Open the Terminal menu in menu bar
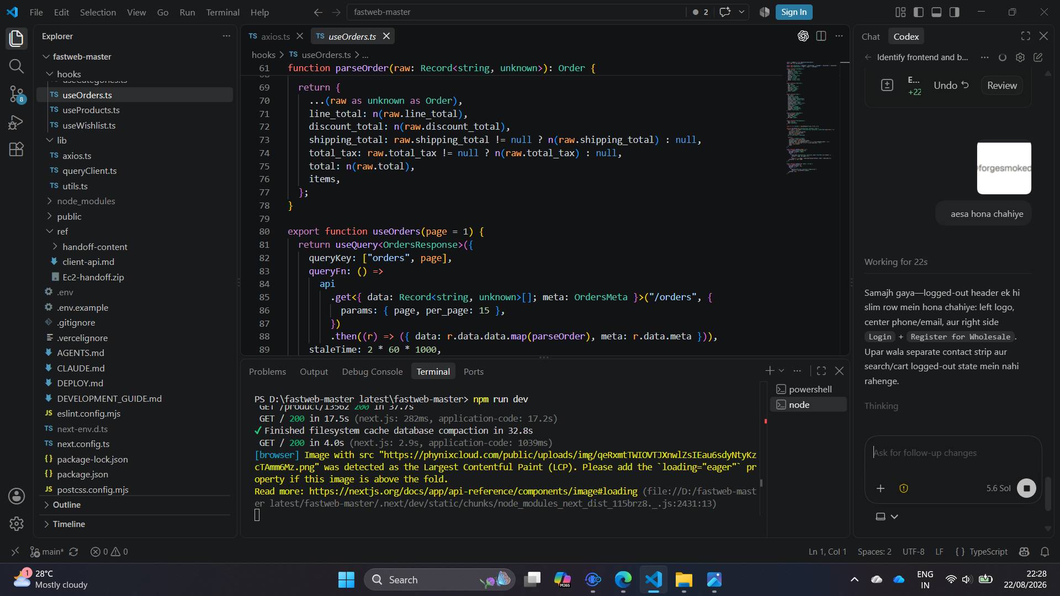The height and width of the screenshot is (596, 1060). (x=222, y=12)
